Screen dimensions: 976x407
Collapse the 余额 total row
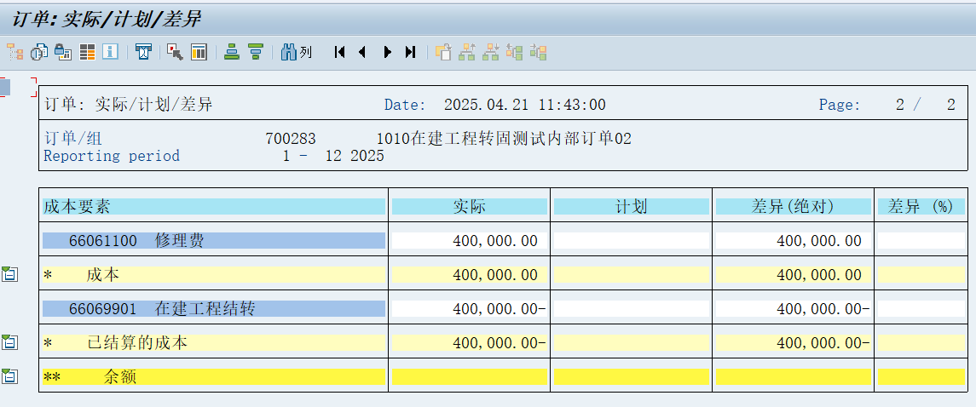click(x=9, y=375)
